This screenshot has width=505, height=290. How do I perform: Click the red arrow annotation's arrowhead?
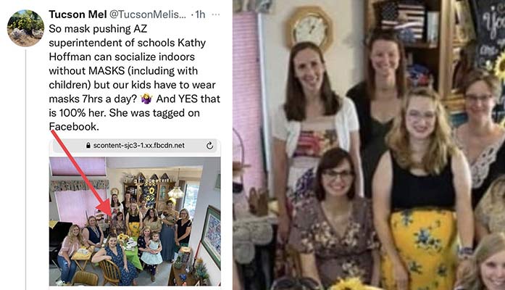[x=105, y=208]
